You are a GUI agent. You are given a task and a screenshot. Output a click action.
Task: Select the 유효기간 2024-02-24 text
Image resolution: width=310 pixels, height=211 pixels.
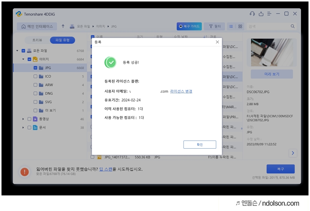[x=122, y=100]
